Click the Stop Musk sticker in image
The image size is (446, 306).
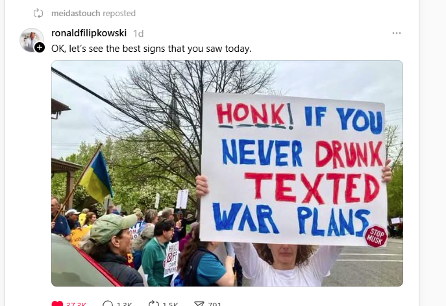375,237
